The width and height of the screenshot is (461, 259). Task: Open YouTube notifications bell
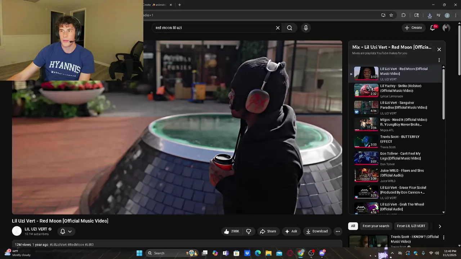click(433, 28)
